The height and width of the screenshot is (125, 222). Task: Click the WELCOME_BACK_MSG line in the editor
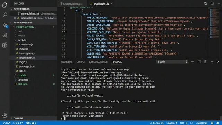point(126,32)
